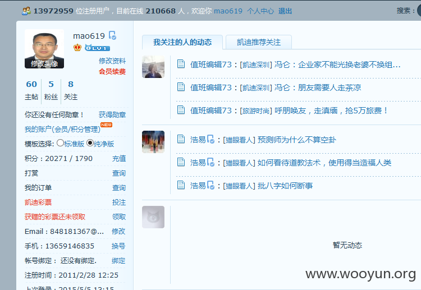Click verified badge beside 浩易 on 批八字 post

tap(210, 185)
